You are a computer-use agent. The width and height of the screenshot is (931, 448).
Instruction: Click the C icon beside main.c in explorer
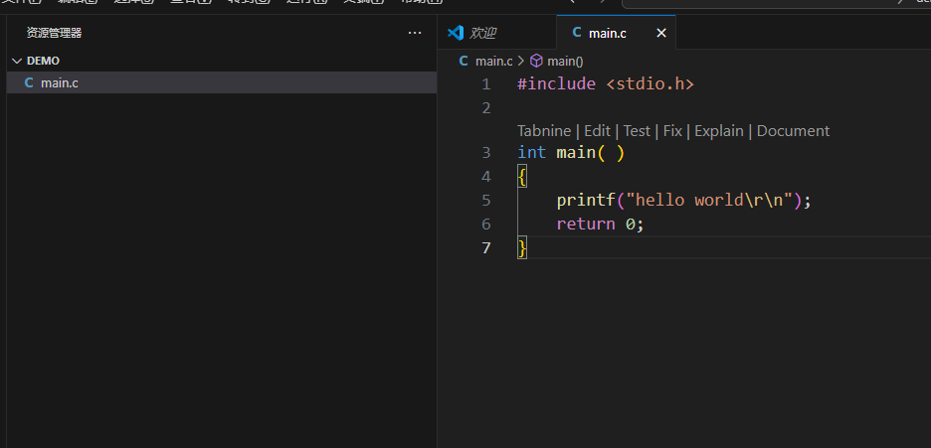pyautogui.click(x=29, y=82)
